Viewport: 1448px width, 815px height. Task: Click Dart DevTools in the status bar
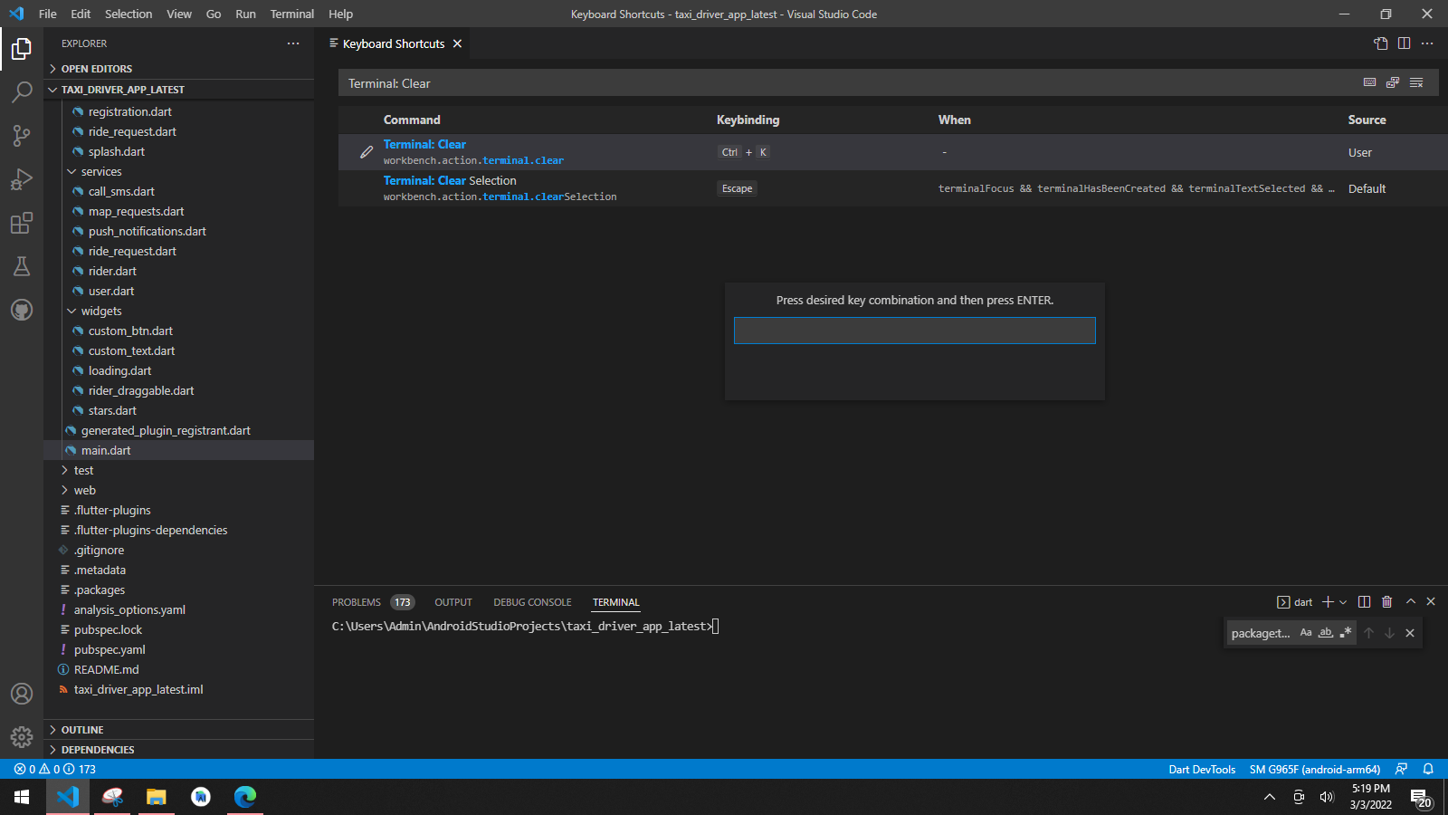click(1201, 770)
